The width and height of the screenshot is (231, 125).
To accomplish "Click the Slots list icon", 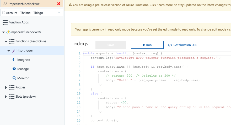I will point(12,97).
